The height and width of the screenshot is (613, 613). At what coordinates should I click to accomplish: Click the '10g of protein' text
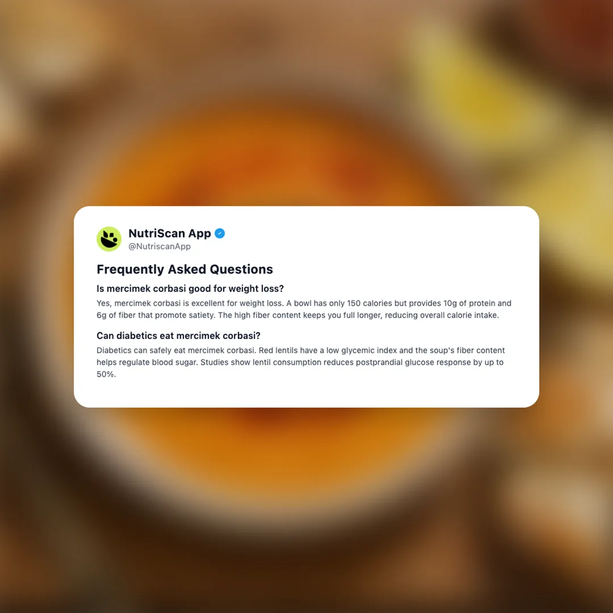(x=469, y=303)
